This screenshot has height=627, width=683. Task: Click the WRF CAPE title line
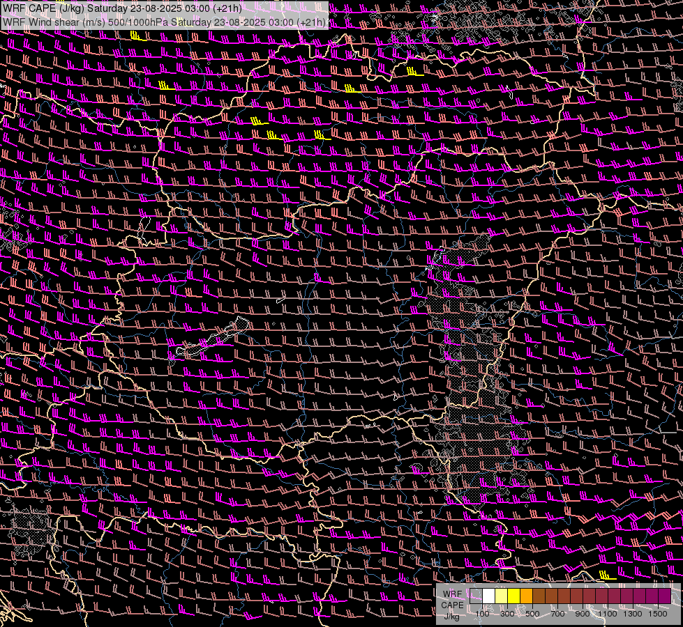pyautogui.click(x=121, y=8)
